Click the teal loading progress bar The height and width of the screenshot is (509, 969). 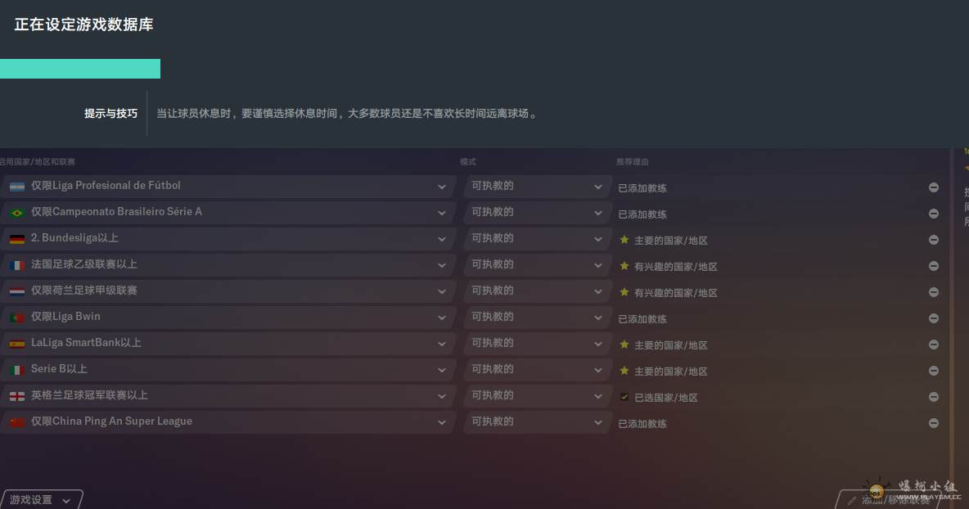79,69
